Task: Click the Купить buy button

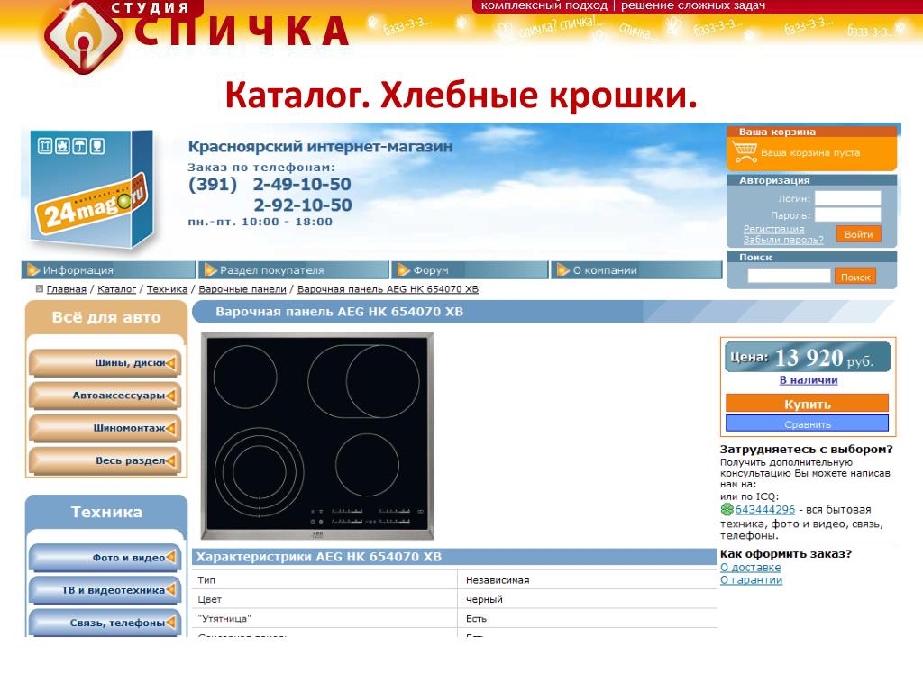Action: point(807,404)
